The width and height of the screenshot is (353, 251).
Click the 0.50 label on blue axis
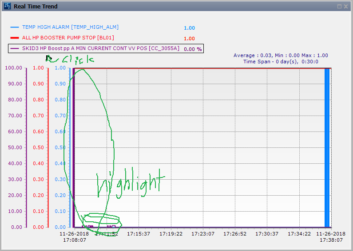pyautogui.click(x=60, y=147)
